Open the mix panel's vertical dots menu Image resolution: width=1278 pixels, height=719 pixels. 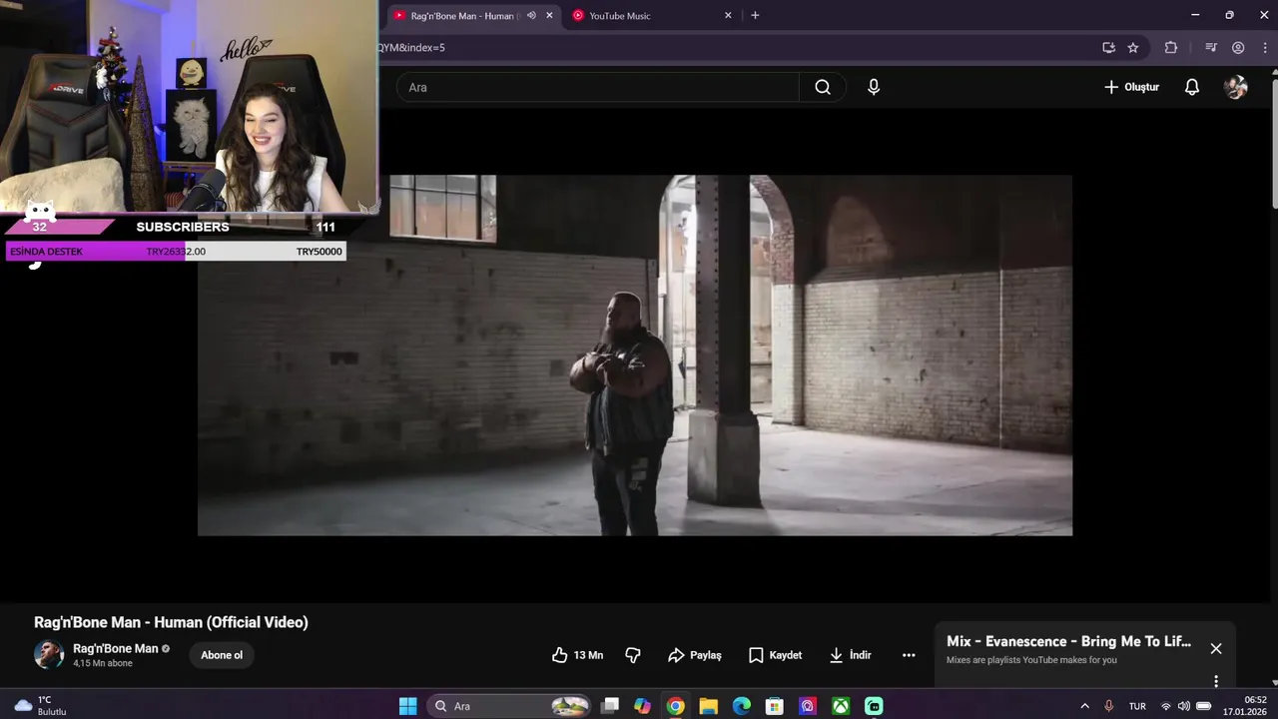point(1216,681)
